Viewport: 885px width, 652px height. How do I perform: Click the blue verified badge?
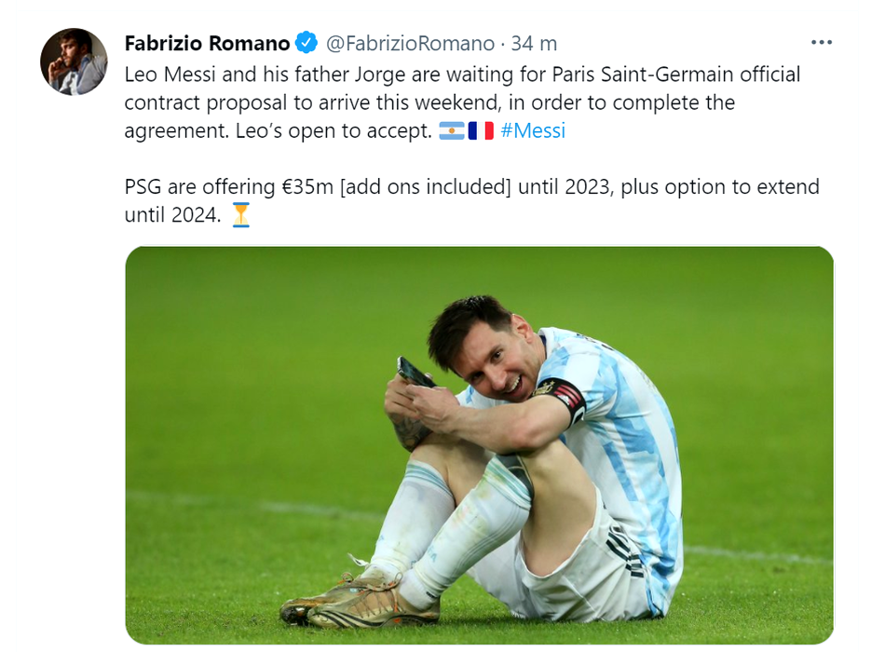click(306, 43)
